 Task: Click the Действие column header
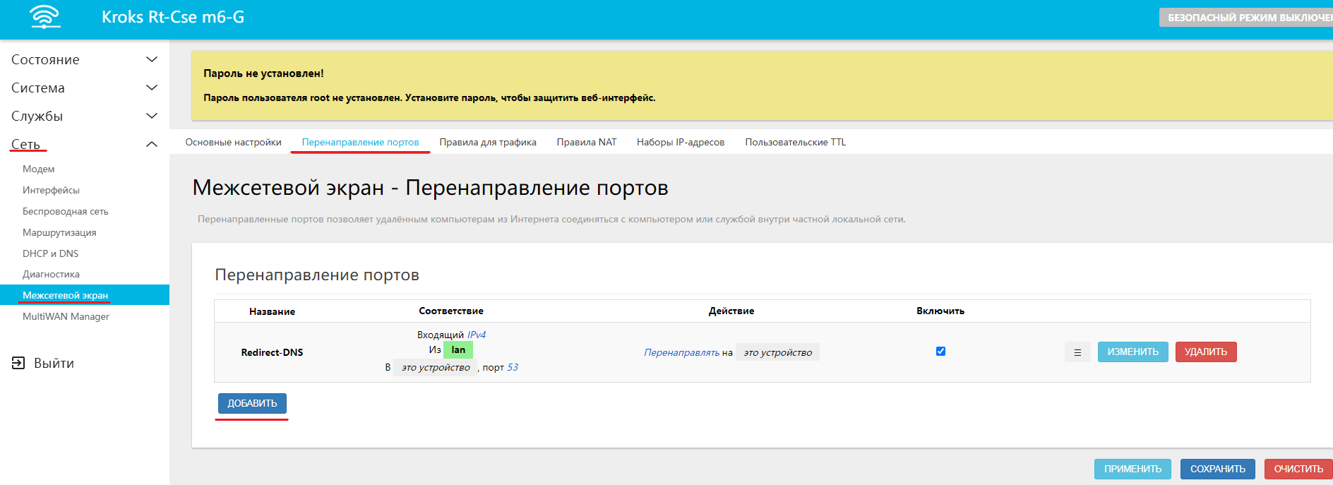click(x=731, y=311)
